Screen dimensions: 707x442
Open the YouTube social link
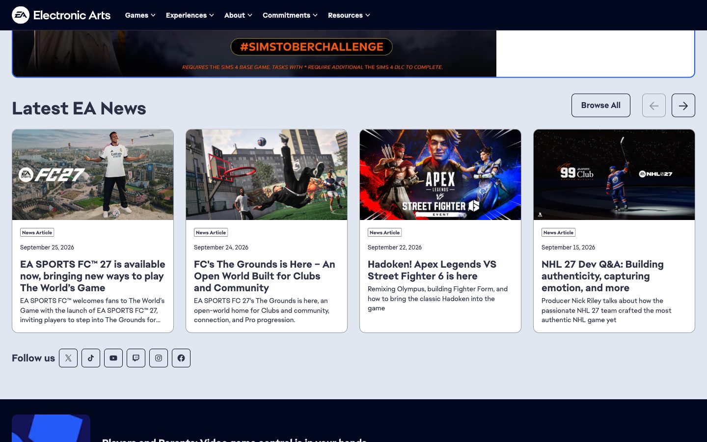point(113,358)
